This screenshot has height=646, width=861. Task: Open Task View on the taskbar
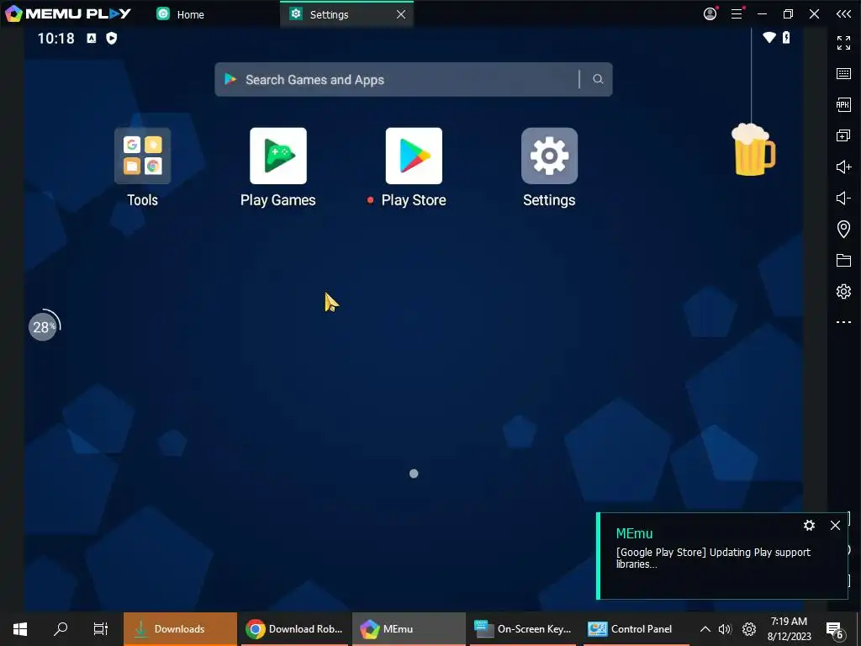101,629
